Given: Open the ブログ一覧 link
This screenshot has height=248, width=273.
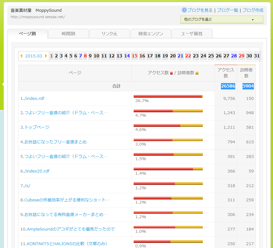Looking at the screenshot, I should point(227,10).
